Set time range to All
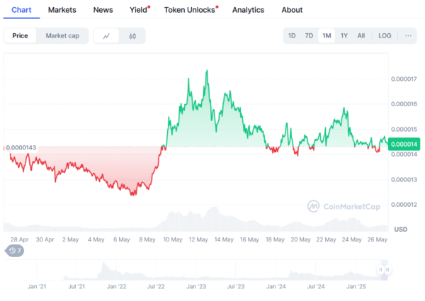This screenshot has height=301, width=425. click(361, 35)
